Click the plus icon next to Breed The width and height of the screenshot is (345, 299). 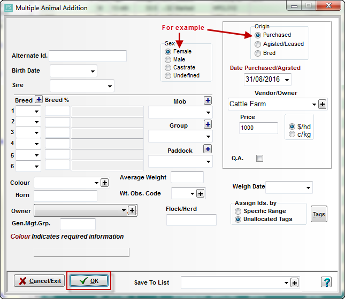click(x=39, y=100)
